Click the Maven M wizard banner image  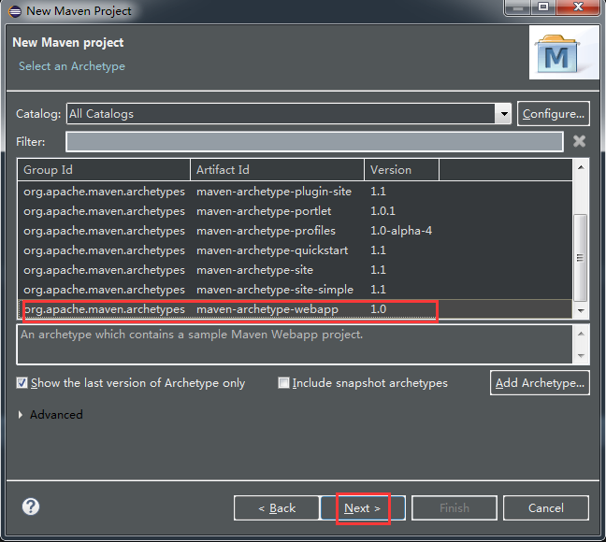pos(564,53)
